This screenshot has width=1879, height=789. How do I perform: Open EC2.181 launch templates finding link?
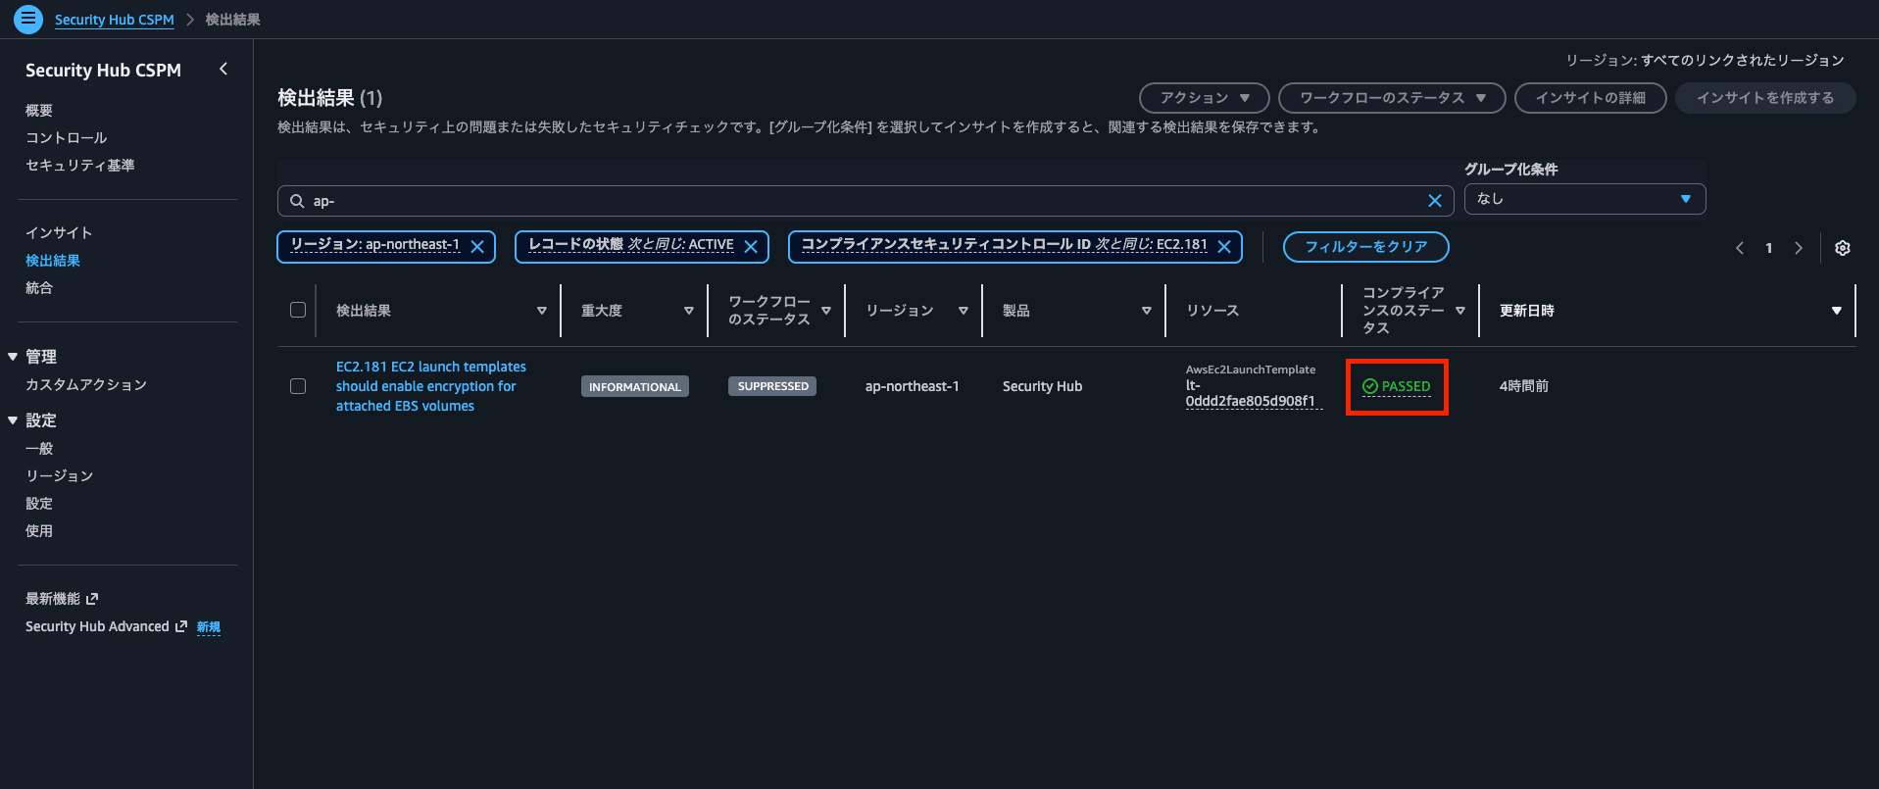click(431, 386)
